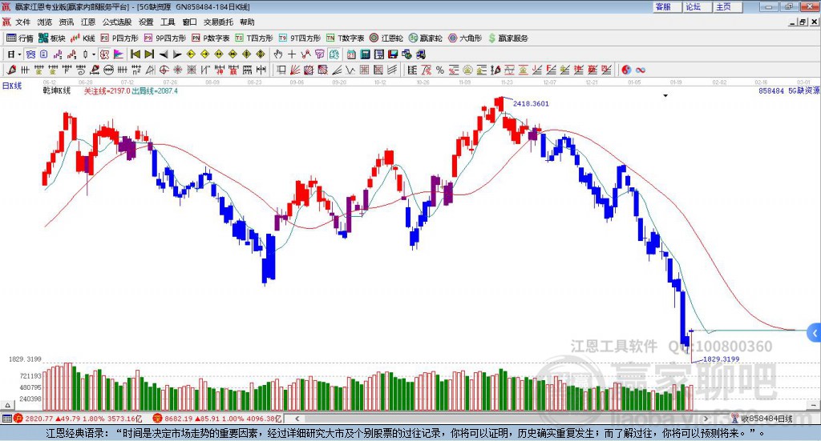Click the 客服 customer service button
Image resolution: width=821 pixels, height=441 pixels.
coord(666,6)
